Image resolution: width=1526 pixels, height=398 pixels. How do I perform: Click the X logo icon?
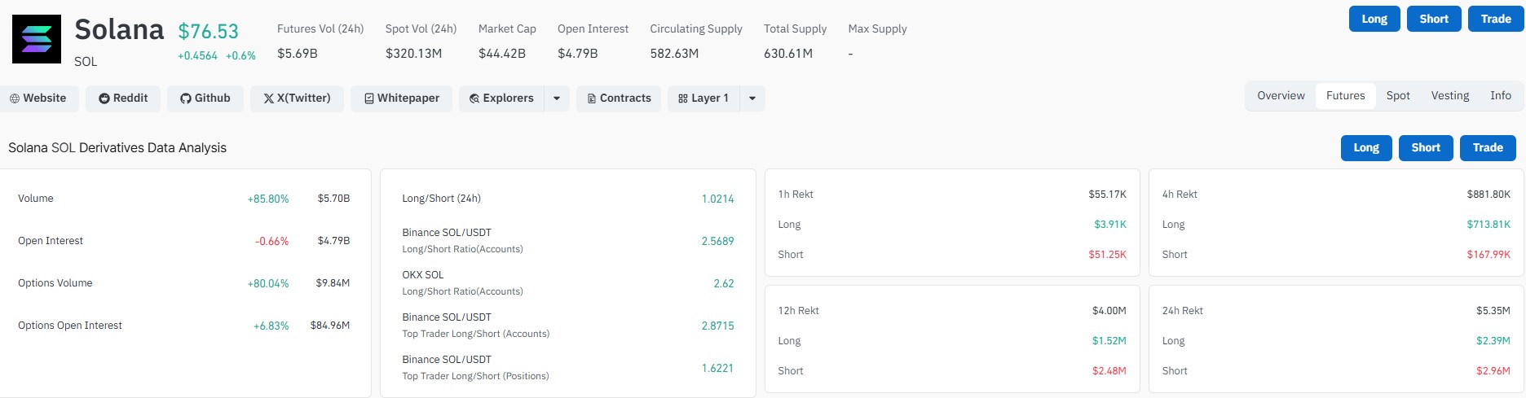[x=268, y=98]
